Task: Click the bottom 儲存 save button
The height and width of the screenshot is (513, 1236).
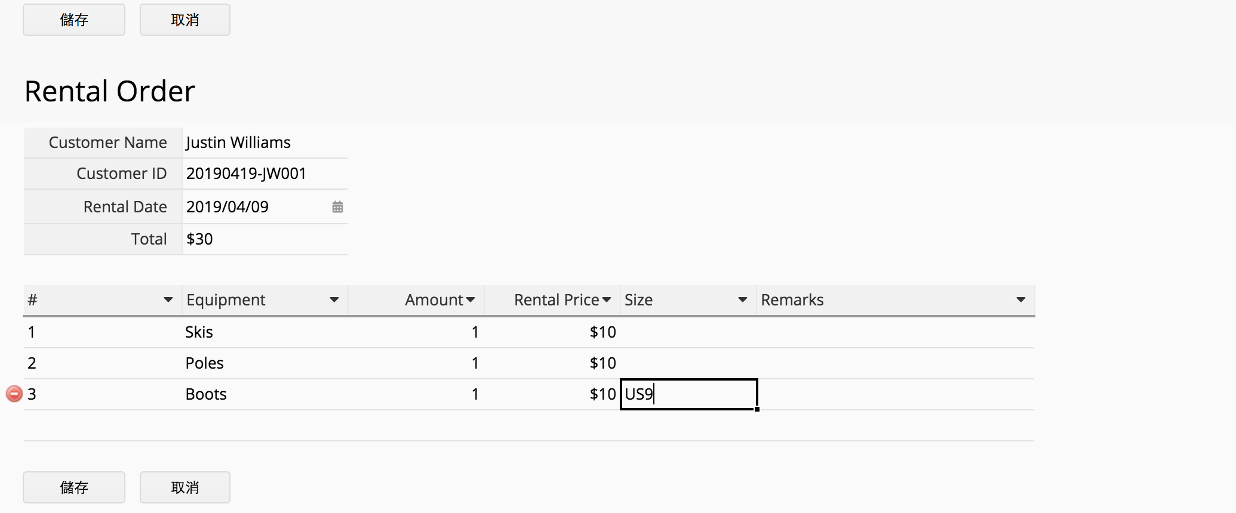Action: [x=74, y=487]
